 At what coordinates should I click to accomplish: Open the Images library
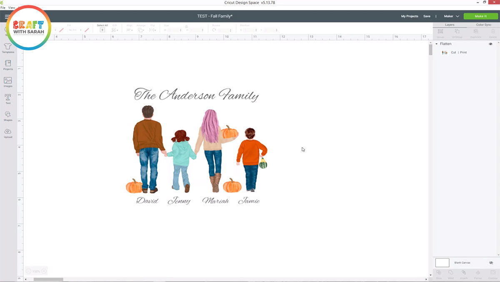coord(8,82)
